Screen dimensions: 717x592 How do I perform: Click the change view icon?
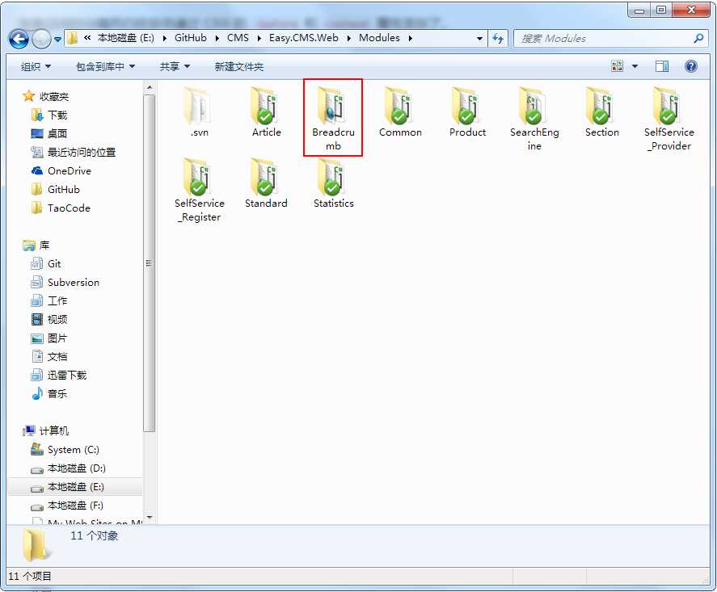(618, 66)
